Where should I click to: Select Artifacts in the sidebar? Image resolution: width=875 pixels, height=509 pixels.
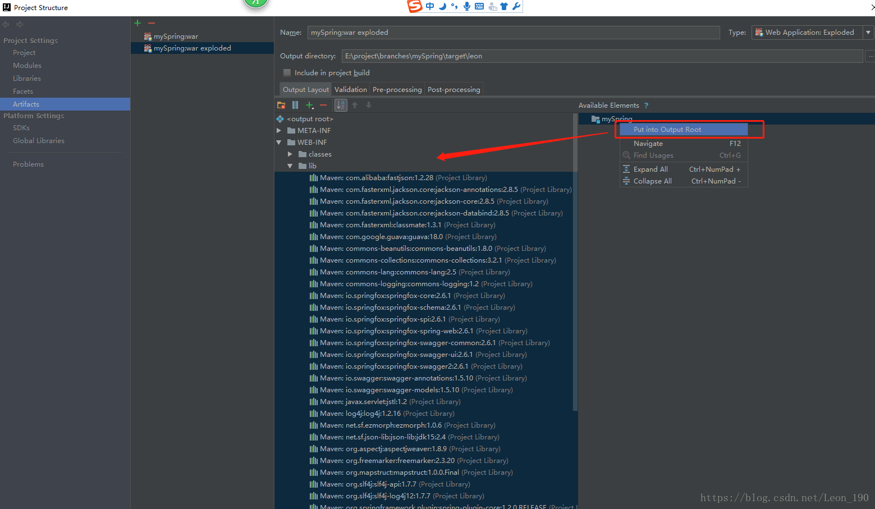[x=65, y=104]
